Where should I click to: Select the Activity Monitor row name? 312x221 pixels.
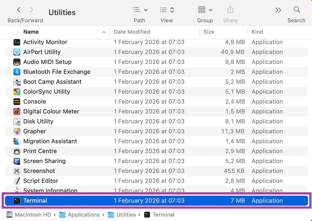45,42
